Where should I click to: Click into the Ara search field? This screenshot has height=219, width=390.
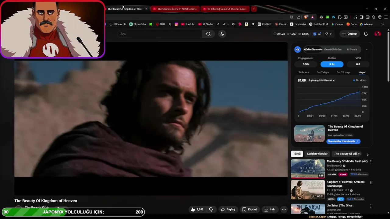point(160,34)
